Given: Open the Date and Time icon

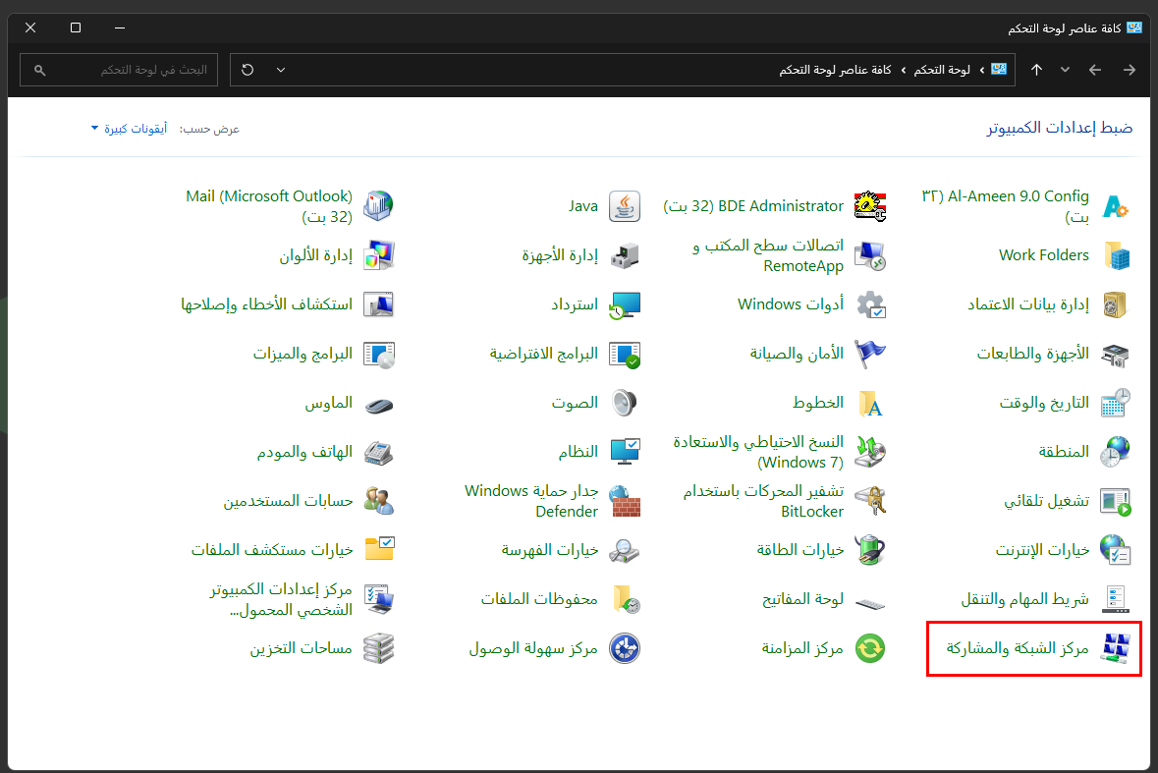Looking at the screenshot, I should 1115,403.
